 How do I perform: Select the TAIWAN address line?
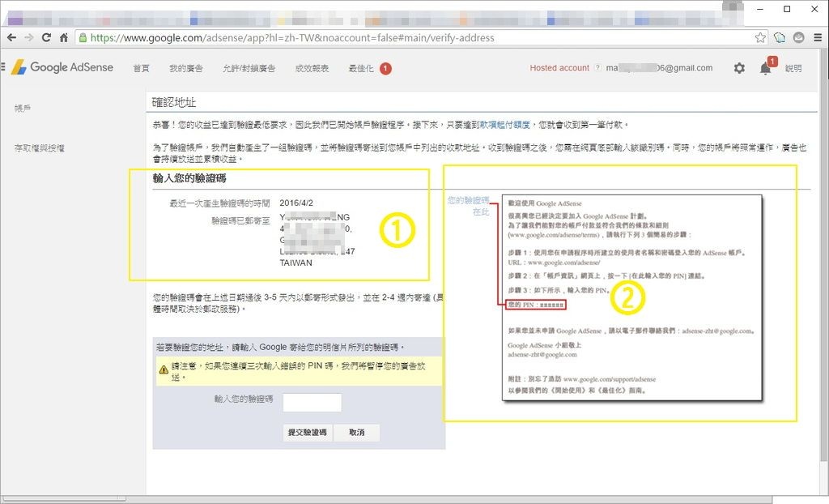295,263
